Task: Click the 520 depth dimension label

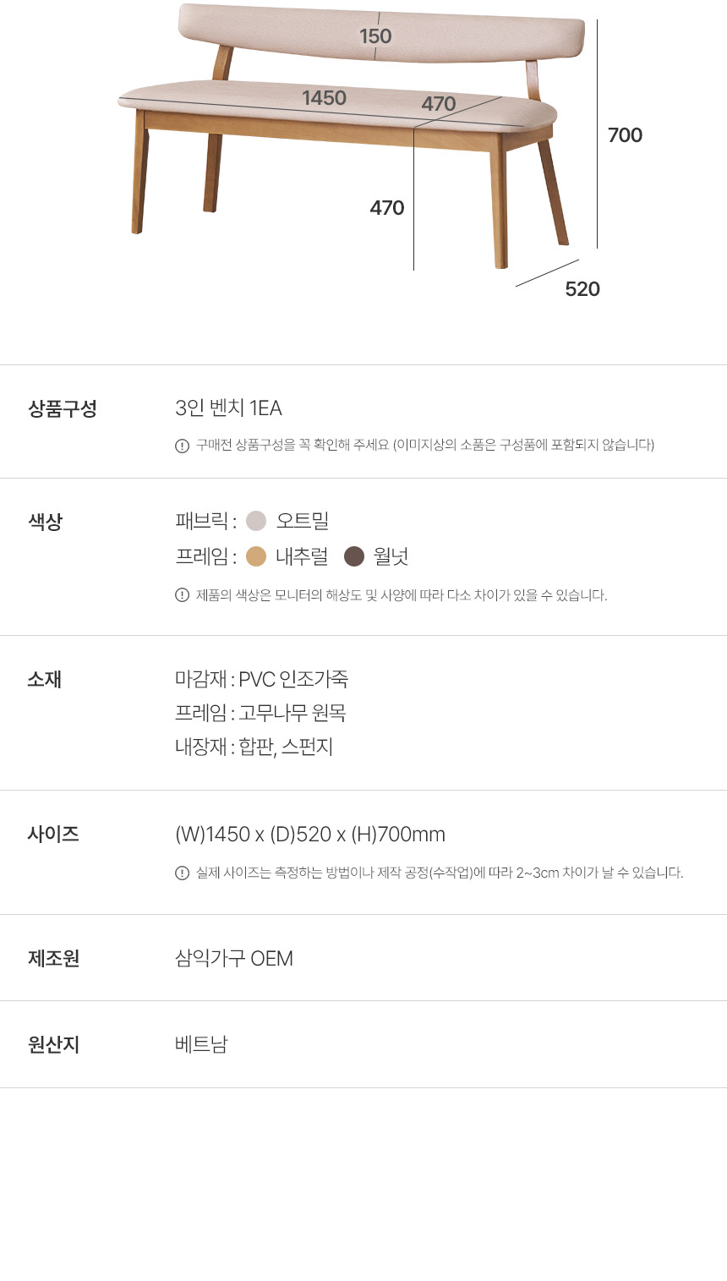Action: (x=582, y=289)
